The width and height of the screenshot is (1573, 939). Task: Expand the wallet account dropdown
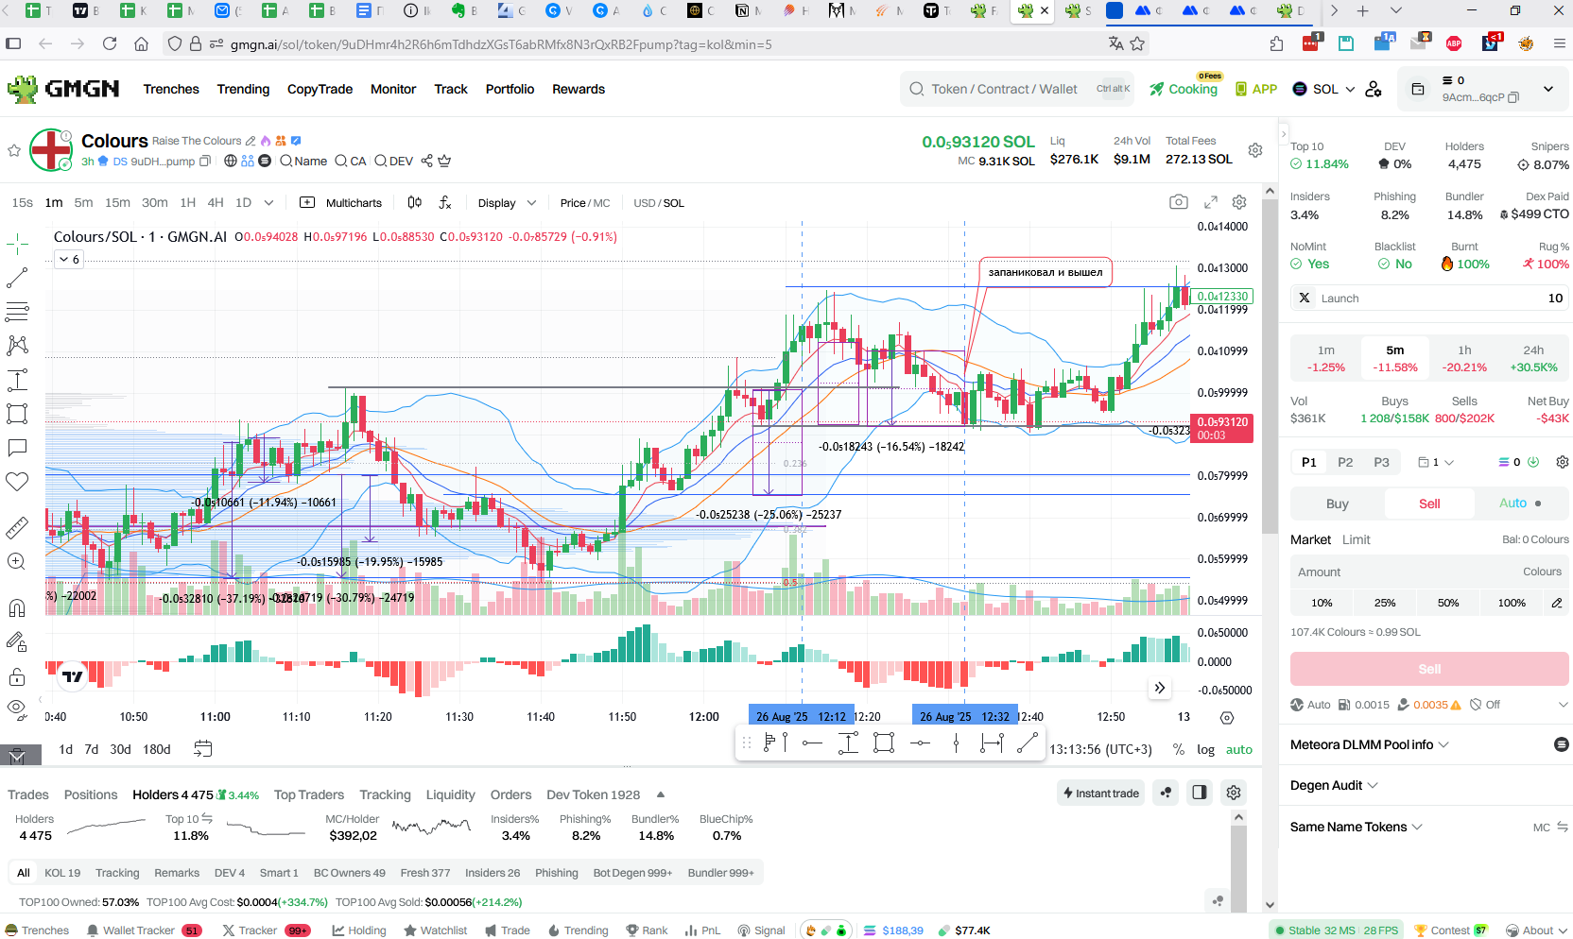(x=1548, y=89)
